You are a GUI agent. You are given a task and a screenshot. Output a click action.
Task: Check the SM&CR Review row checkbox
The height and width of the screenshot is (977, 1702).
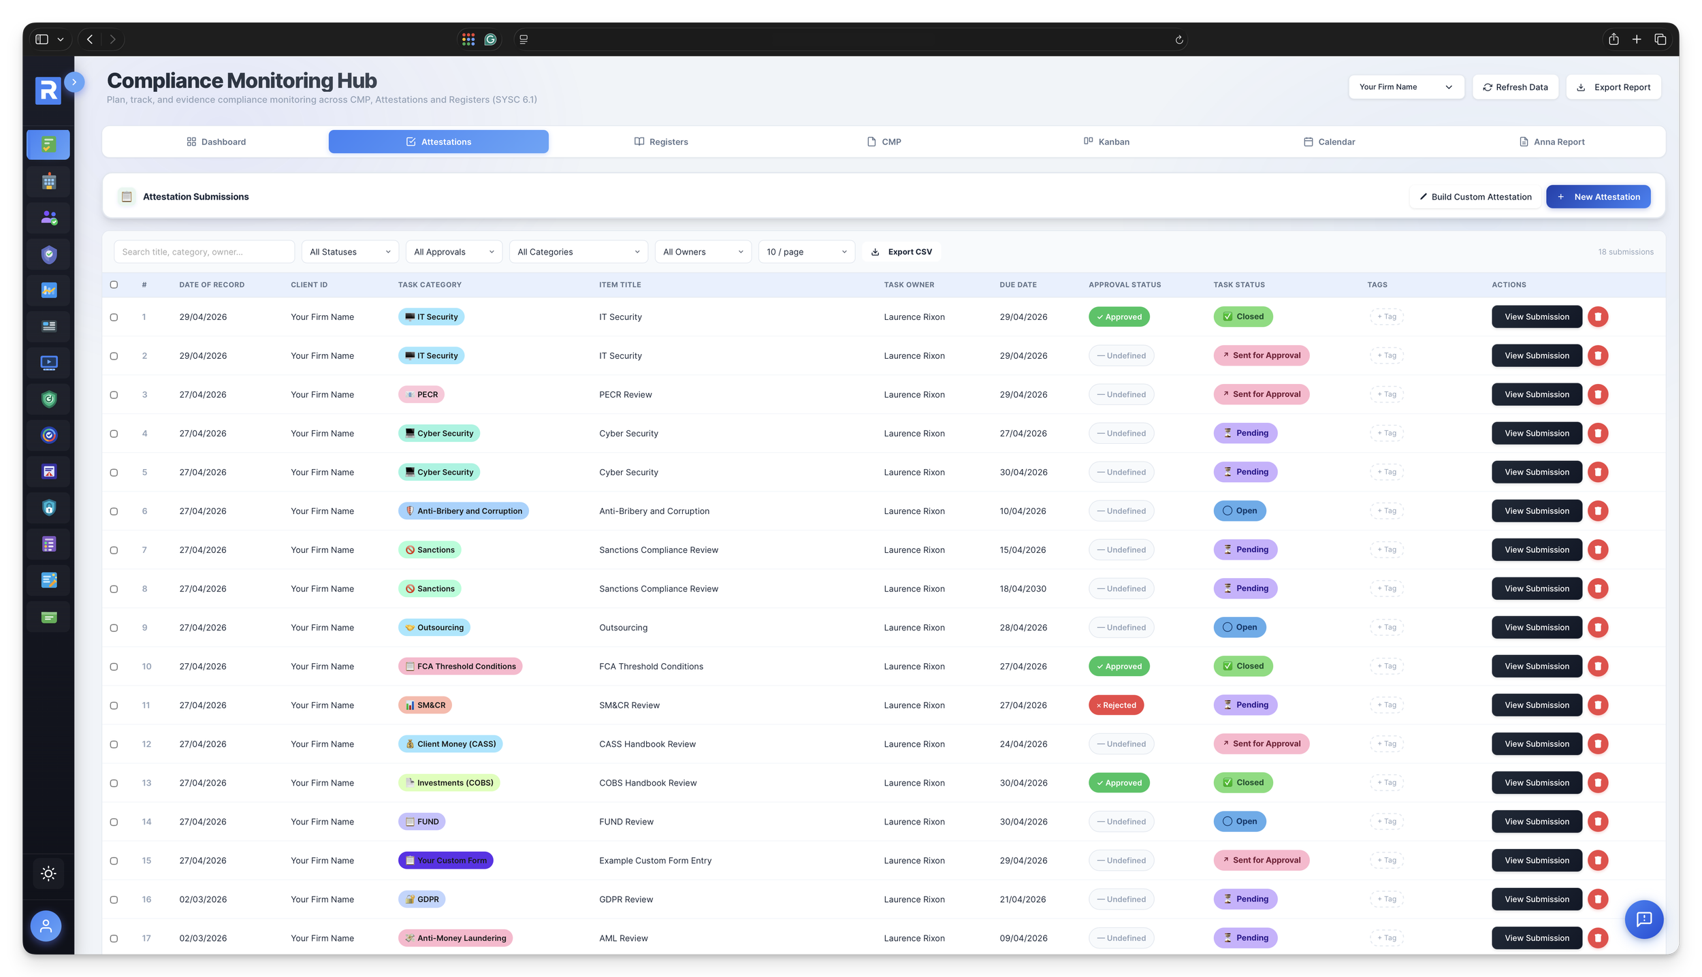pyautogui.click(x=114, y=705)
